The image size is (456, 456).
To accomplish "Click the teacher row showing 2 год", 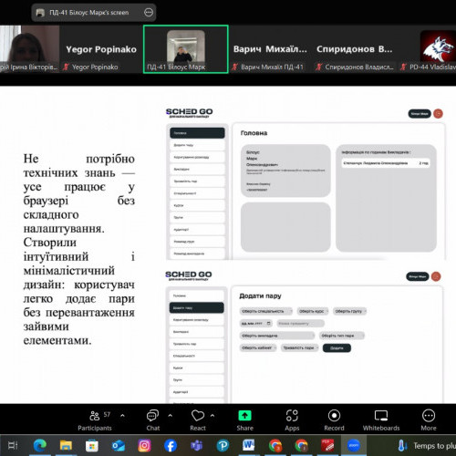I will click(x=386, y=163).
